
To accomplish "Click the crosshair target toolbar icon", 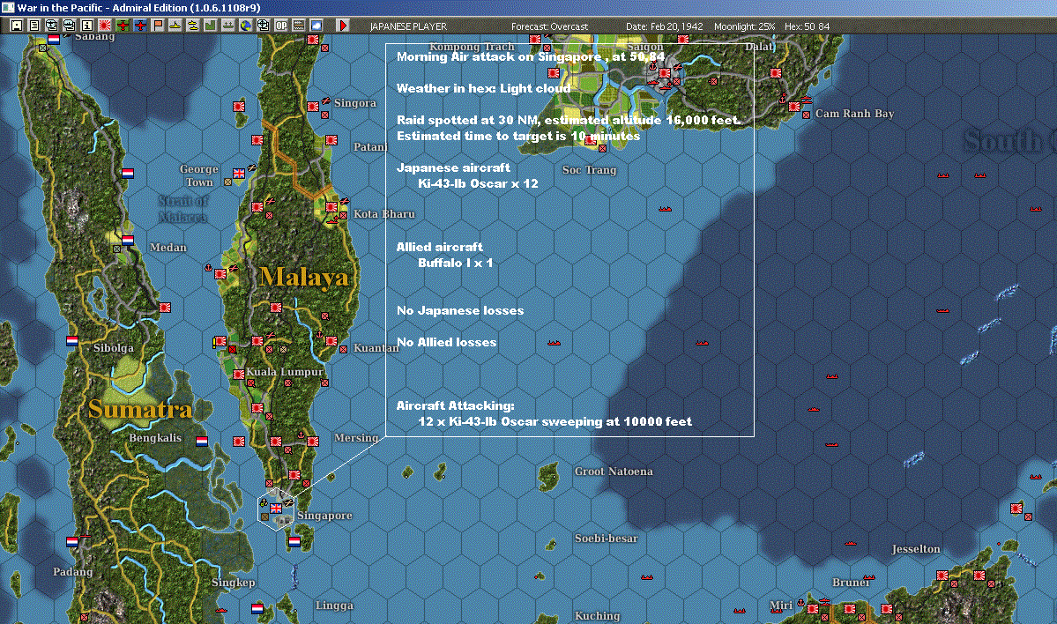I will coord(263,26).
